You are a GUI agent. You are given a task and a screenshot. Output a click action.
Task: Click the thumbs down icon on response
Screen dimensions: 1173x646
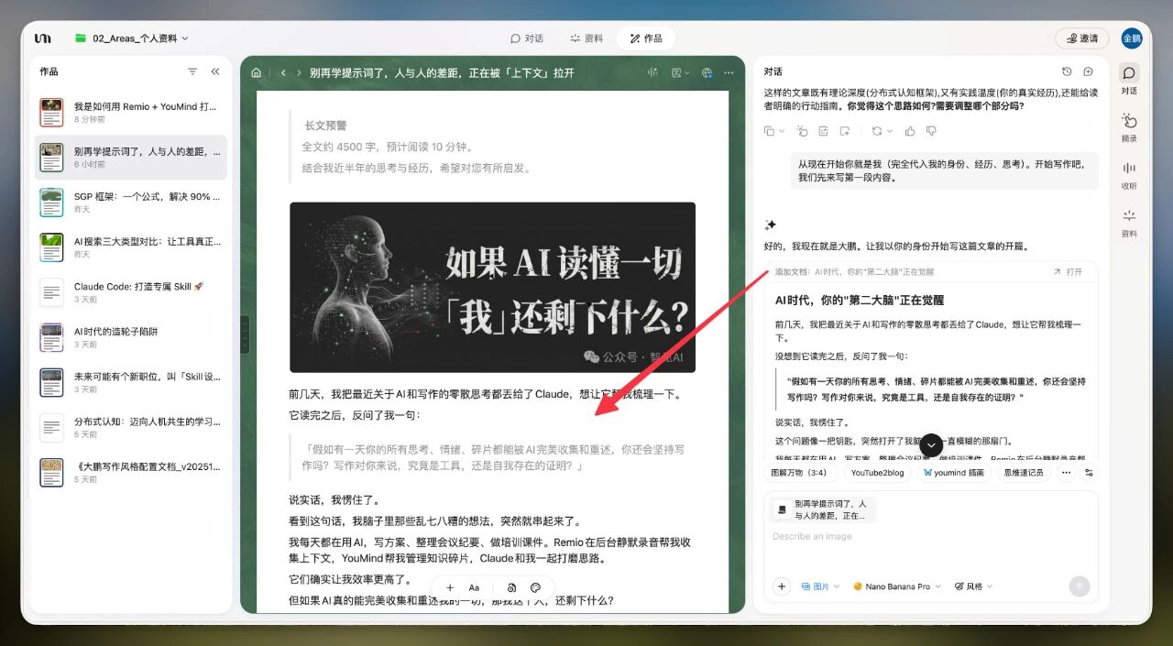pos(931,131)
